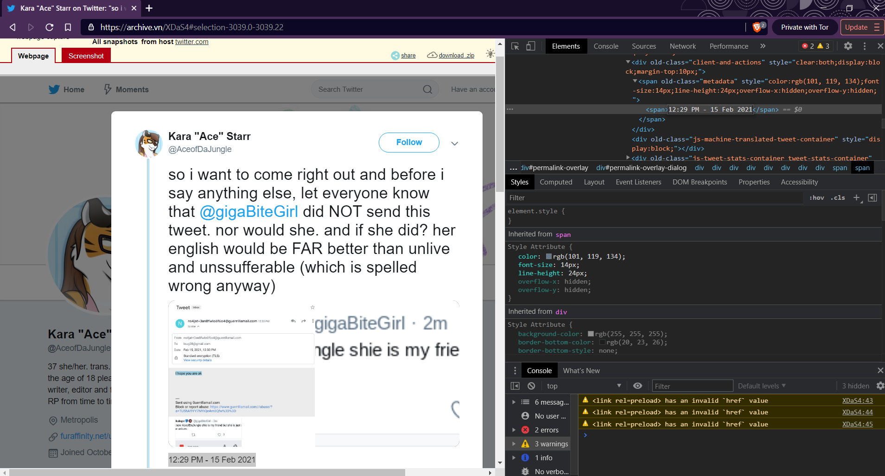Switch to the Sources tab
Screen dimensions: 885x476
[x=644, y=46]
